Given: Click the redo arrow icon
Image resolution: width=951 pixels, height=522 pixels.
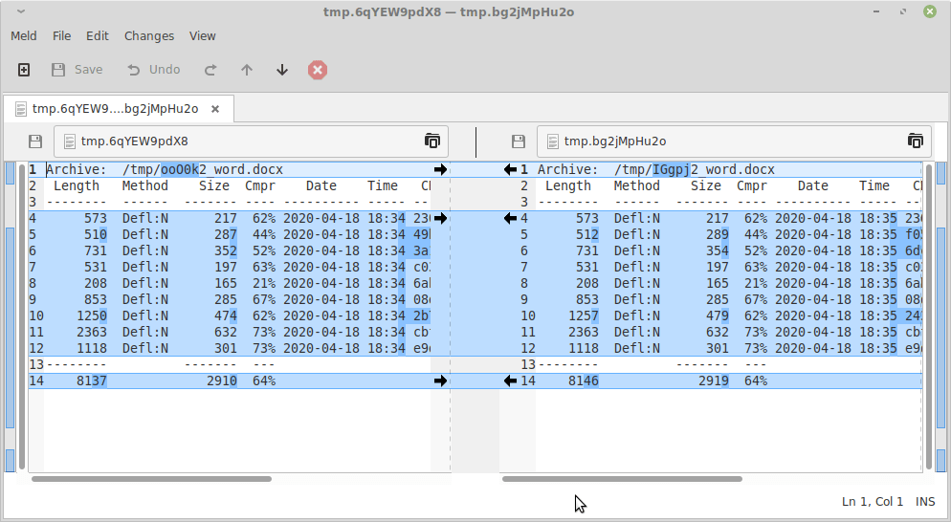Looking at the screenshot, I should click(x=210, y=70).
